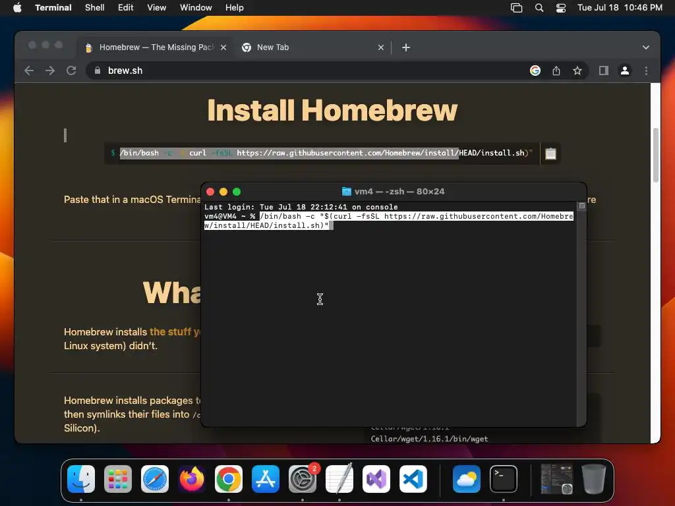
Task: Click the date and time in menu bar
Action: 620,8
